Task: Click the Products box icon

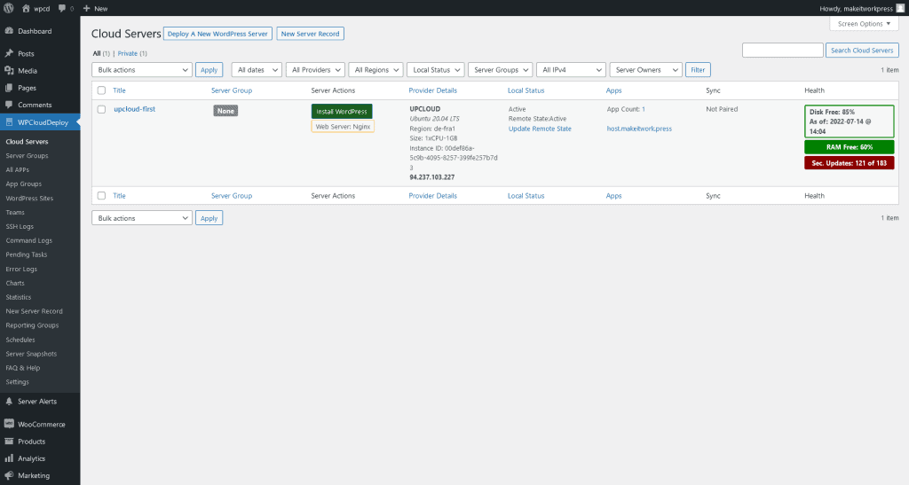Action: [x=9, y=441]
